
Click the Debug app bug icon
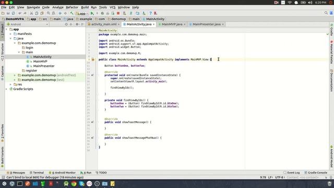click(102, 13)
